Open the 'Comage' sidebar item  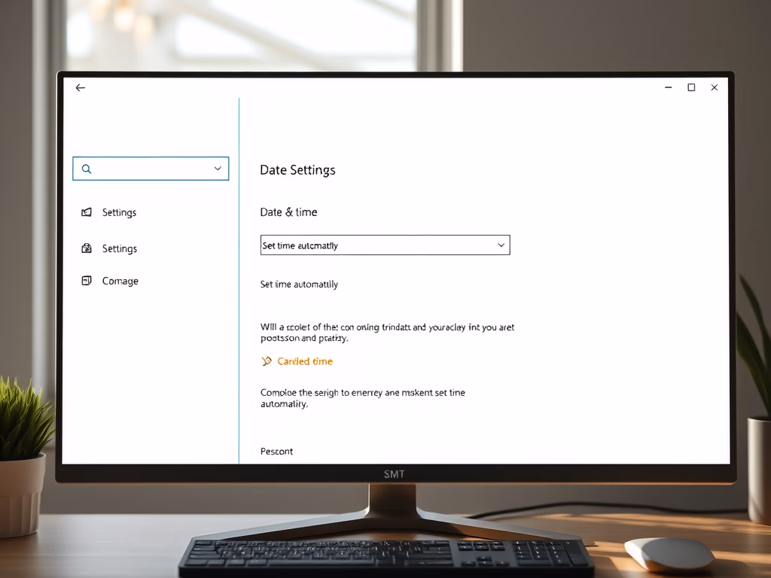click(x=120, y=281)
